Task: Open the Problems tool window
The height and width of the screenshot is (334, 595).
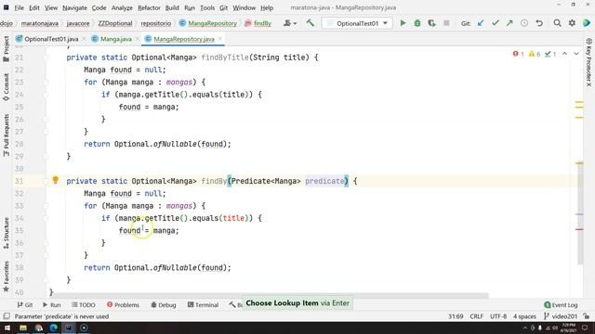Action: pyautogui.click(x=123, y=304)
